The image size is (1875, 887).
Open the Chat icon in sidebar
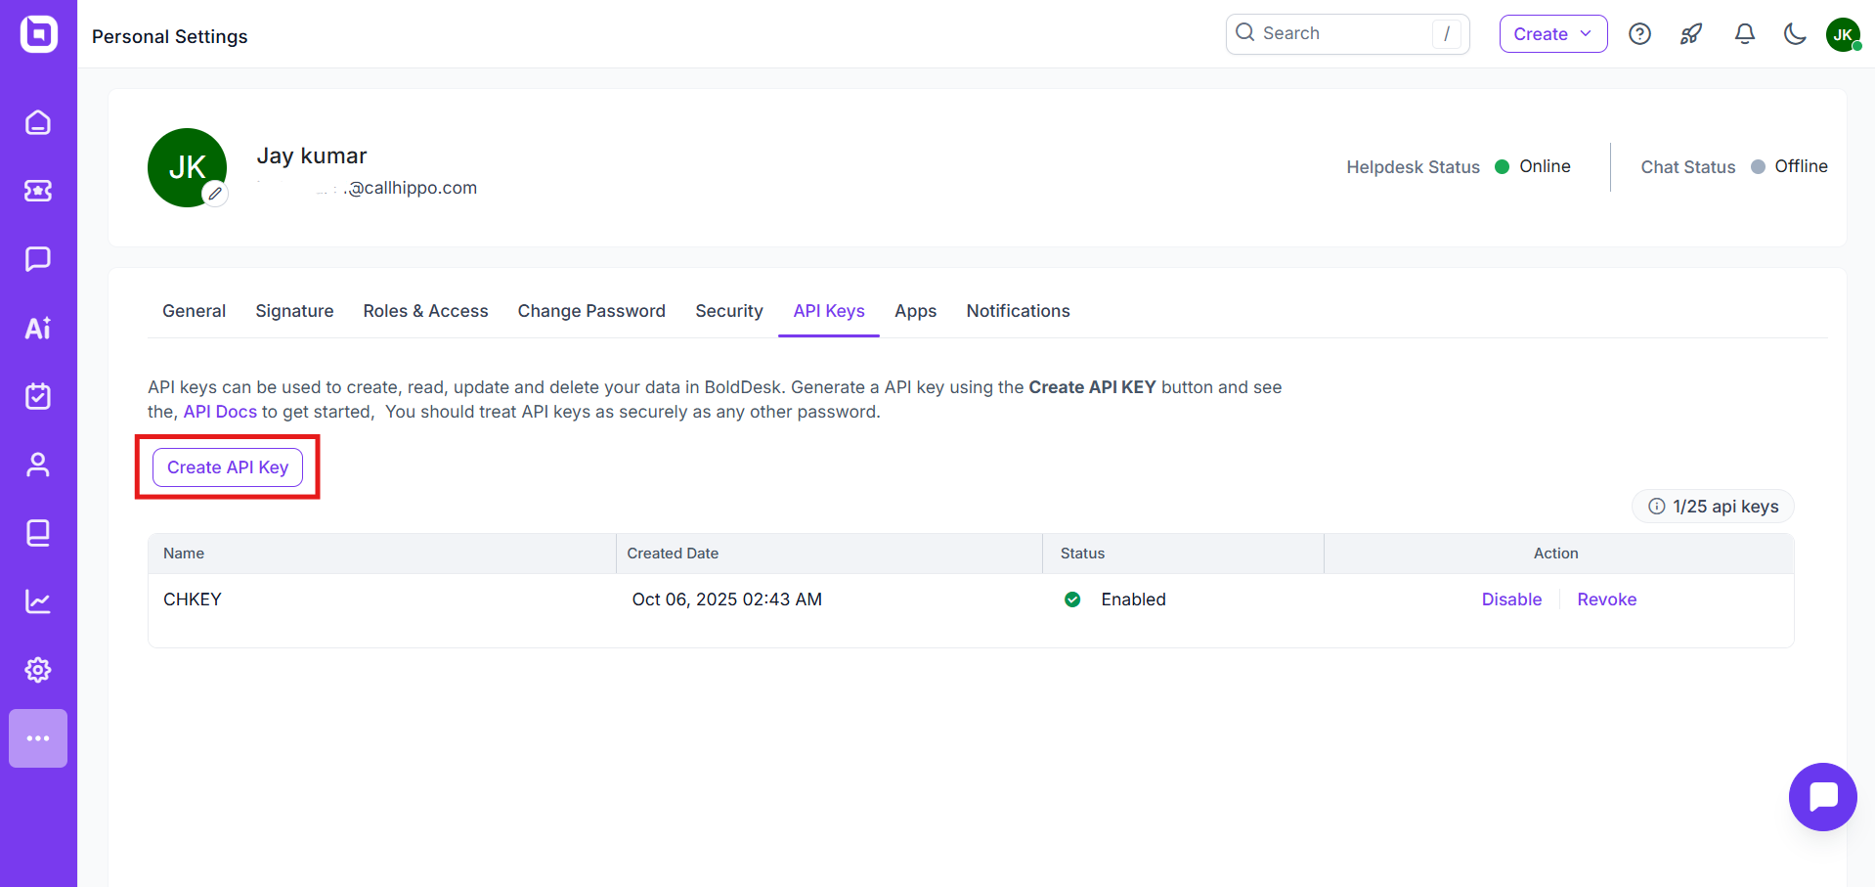click(x=38, y=259)
